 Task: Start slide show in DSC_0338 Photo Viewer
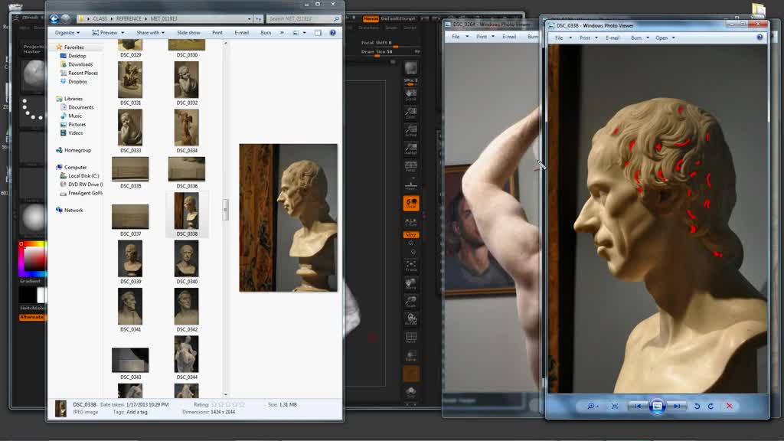(657, 406)
